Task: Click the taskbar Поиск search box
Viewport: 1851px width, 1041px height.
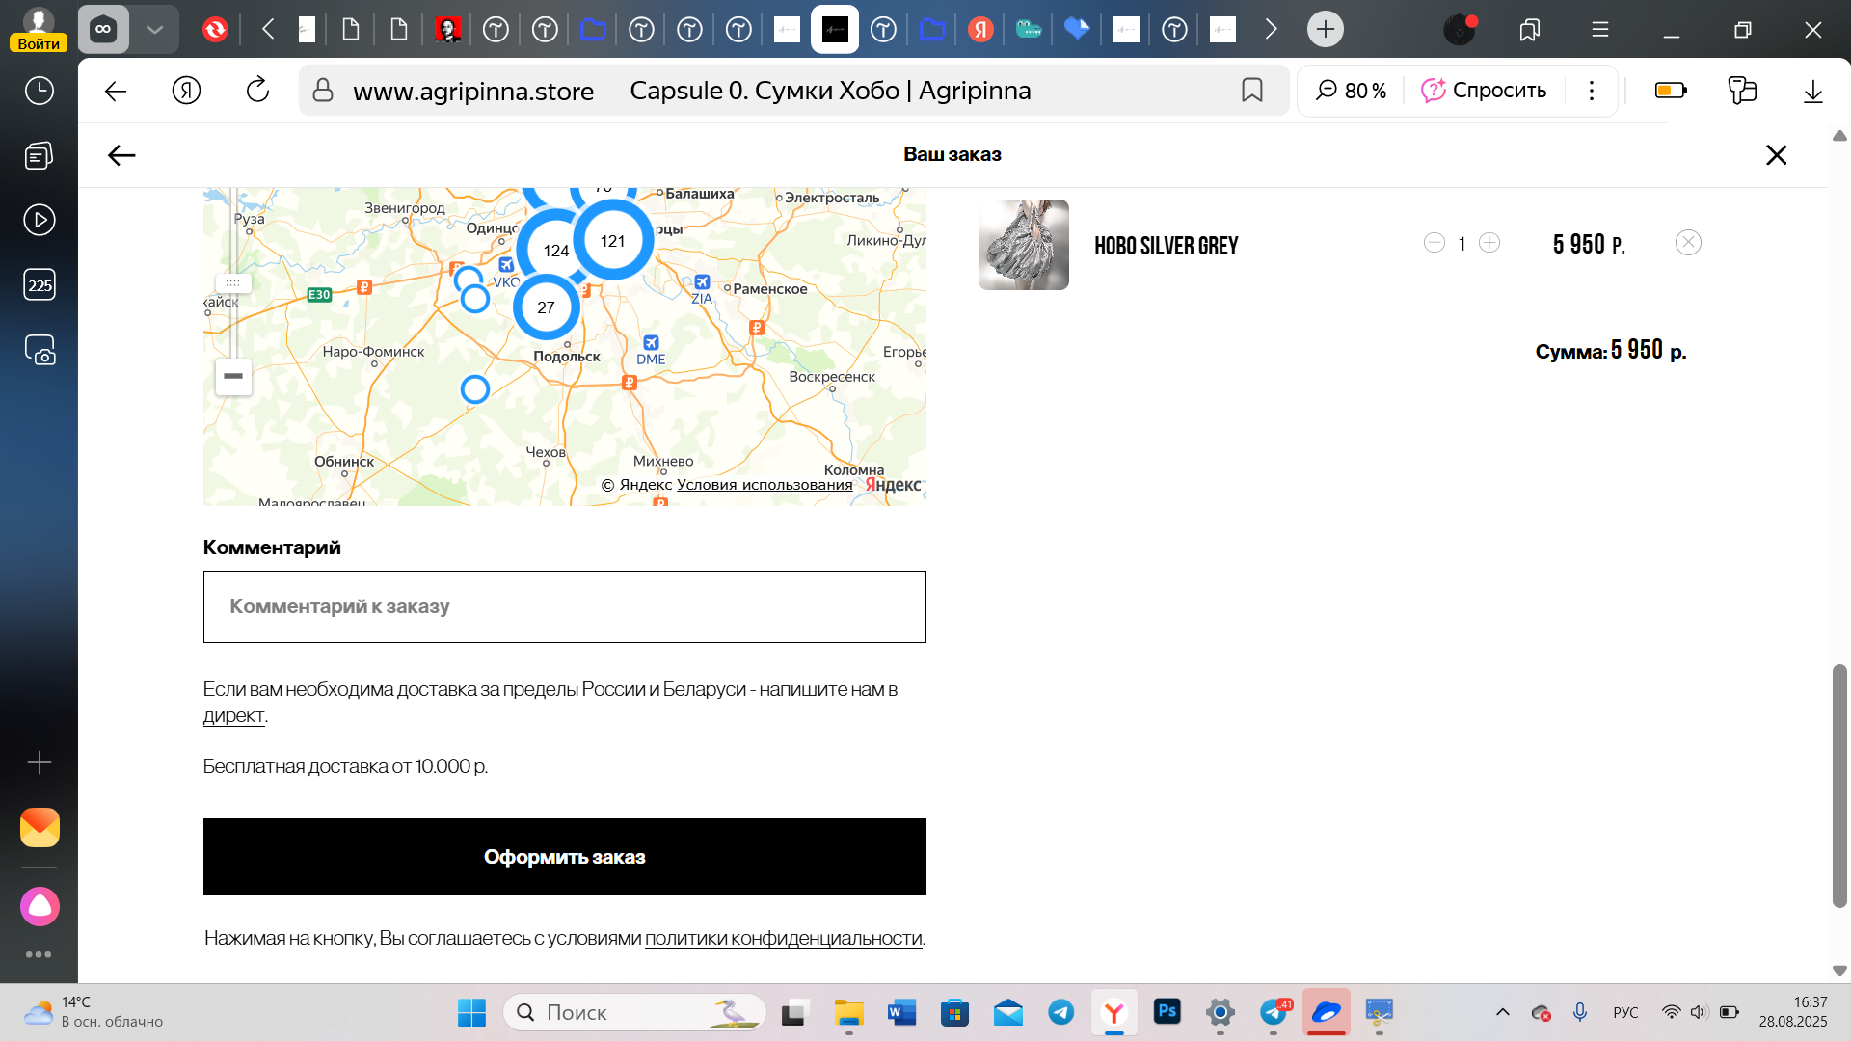Action: click(634, 1012)
